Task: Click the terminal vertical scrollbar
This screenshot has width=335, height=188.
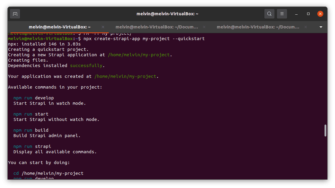Action: [325, 131]
